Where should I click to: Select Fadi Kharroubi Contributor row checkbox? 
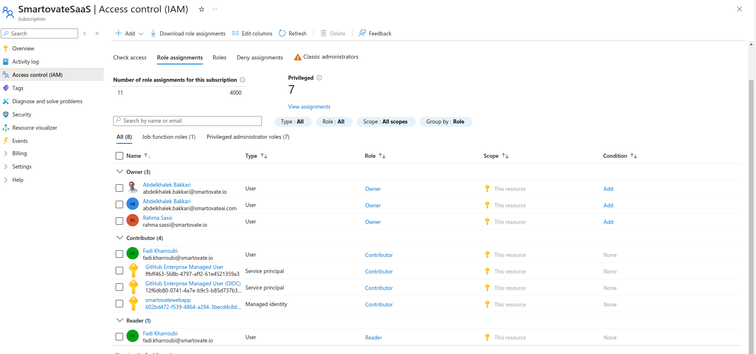tap(119, 254)
